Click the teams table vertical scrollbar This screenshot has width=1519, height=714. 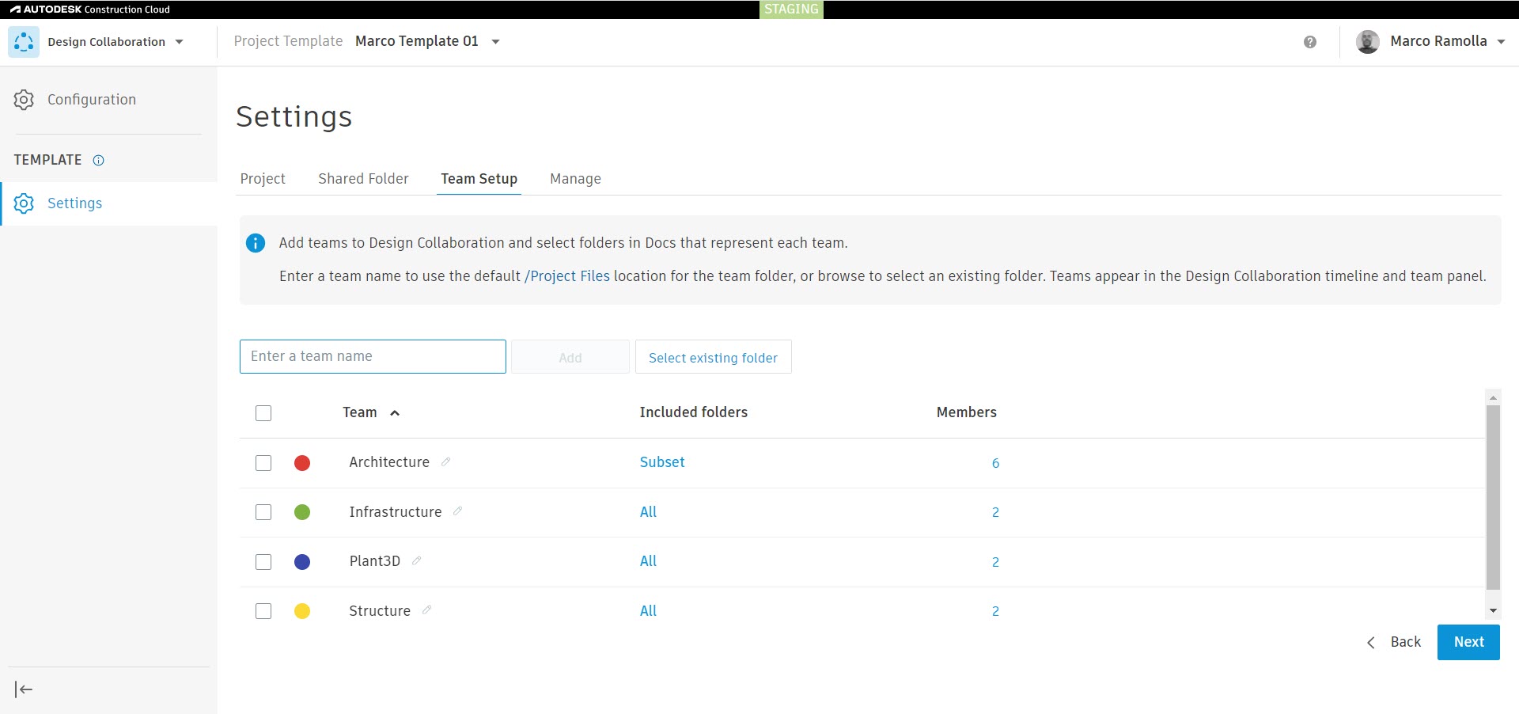pyautogui.click(x=1493, y=497)
